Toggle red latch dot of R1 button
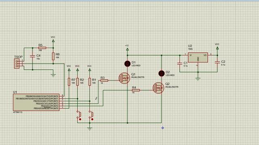The height and width of the screenshot is (145, 259). point(92,119)
